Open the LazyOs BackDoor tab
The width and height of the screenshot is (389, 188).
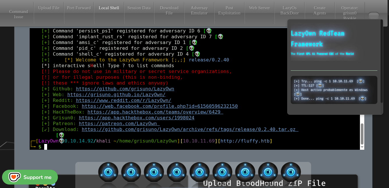pyautogui.click(x=290, y=10)
